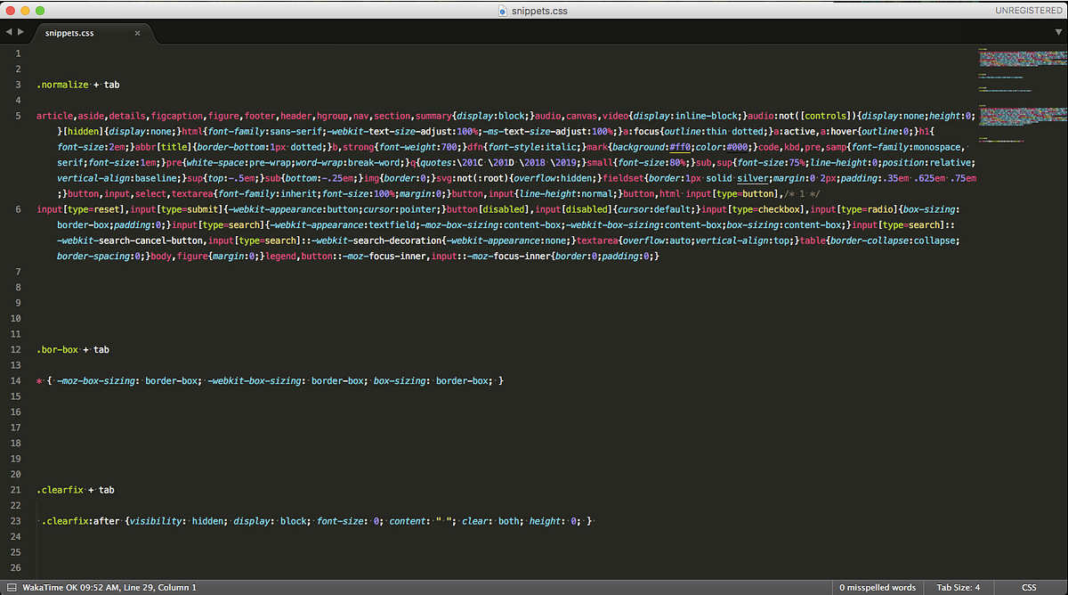Click the article,aside,details selector text
Screen dimensions: 1068x595
(93, 116)
